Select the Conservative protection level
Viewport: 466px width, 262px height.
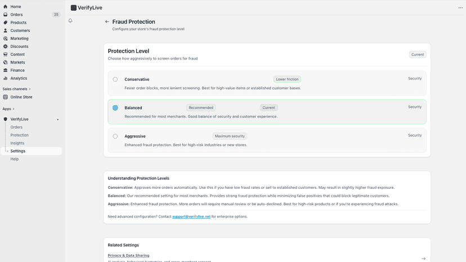115,79
